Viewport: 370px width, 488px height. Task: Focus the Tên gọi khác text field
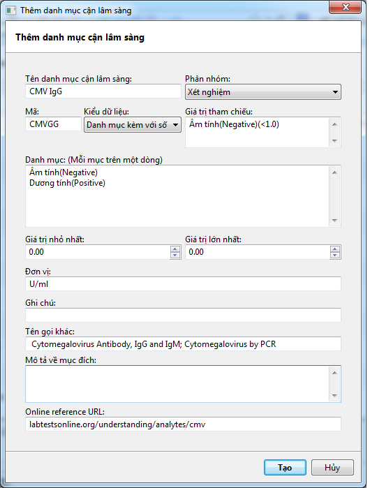pos(183,344)
